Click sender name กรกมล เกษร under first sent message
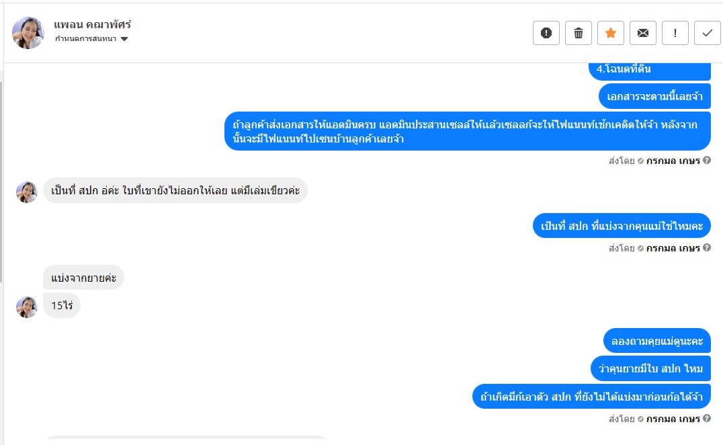Image resolution: width=723 pixels, height=445 pixels. [x=673, y=161]
